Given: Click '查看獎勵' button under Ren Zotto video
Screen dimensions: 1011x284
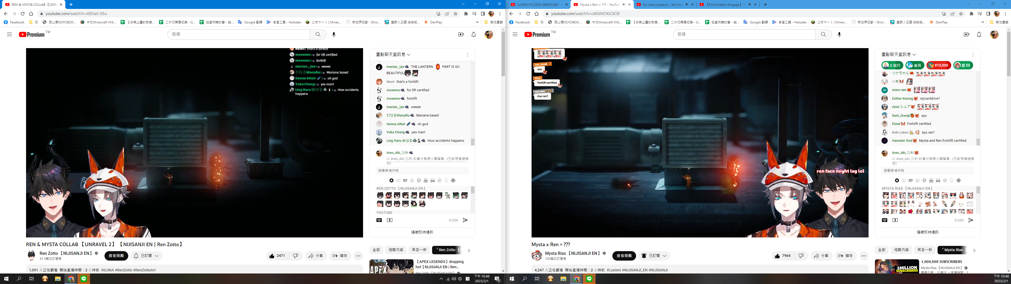Looking at the screenshot, I should click(x=116, y=256).
